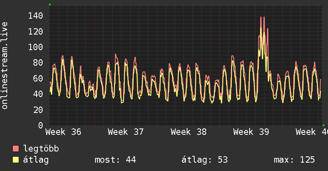This screenshot has height=171, width=328.
Task: Select the yellow-swatch 'átlag' legend label
Action: [x=36, y=160]
